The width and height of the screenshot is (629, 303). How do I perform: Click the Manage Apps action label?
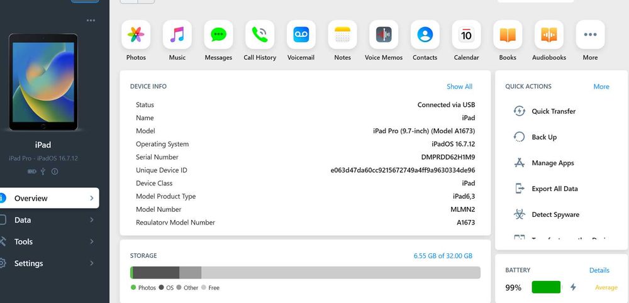pos(553,163)
